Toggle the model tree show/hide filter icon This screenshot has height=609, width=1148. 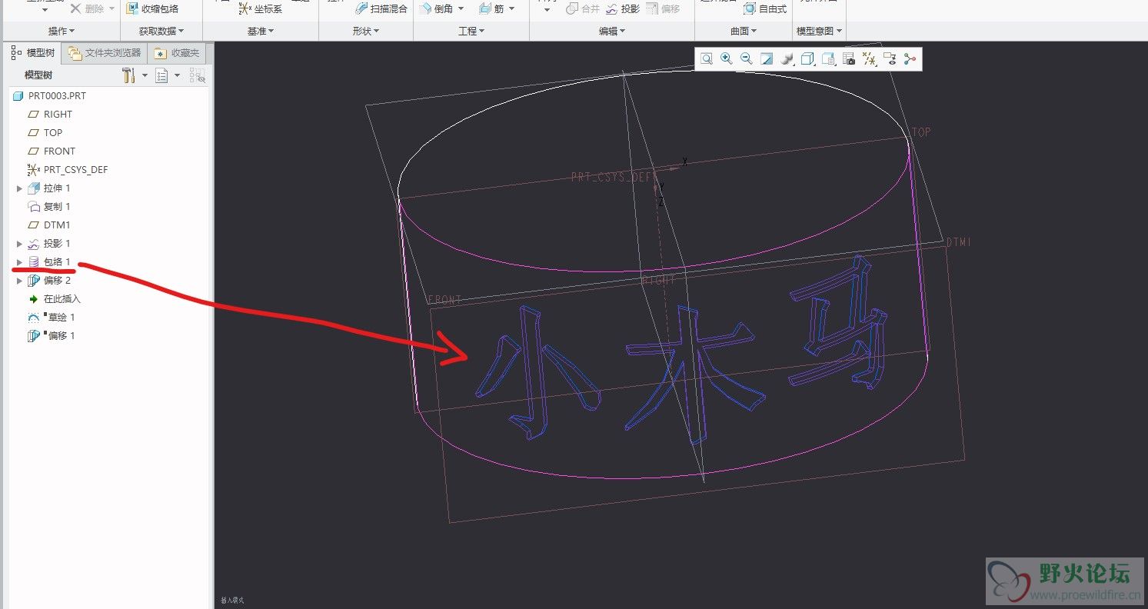click(x=197, y=75)
